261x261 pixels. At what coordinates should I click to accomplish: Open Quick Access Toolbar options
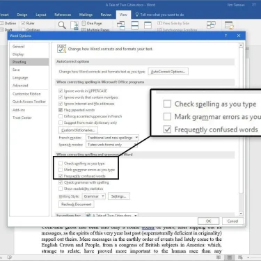pyautogui.click(x=29, y=102)
